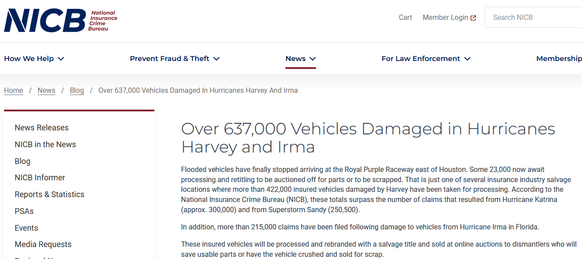Viewport: 582px width, 259px height.
Task: Go to Events sidebar link
Action: click(x=27, y=228)
